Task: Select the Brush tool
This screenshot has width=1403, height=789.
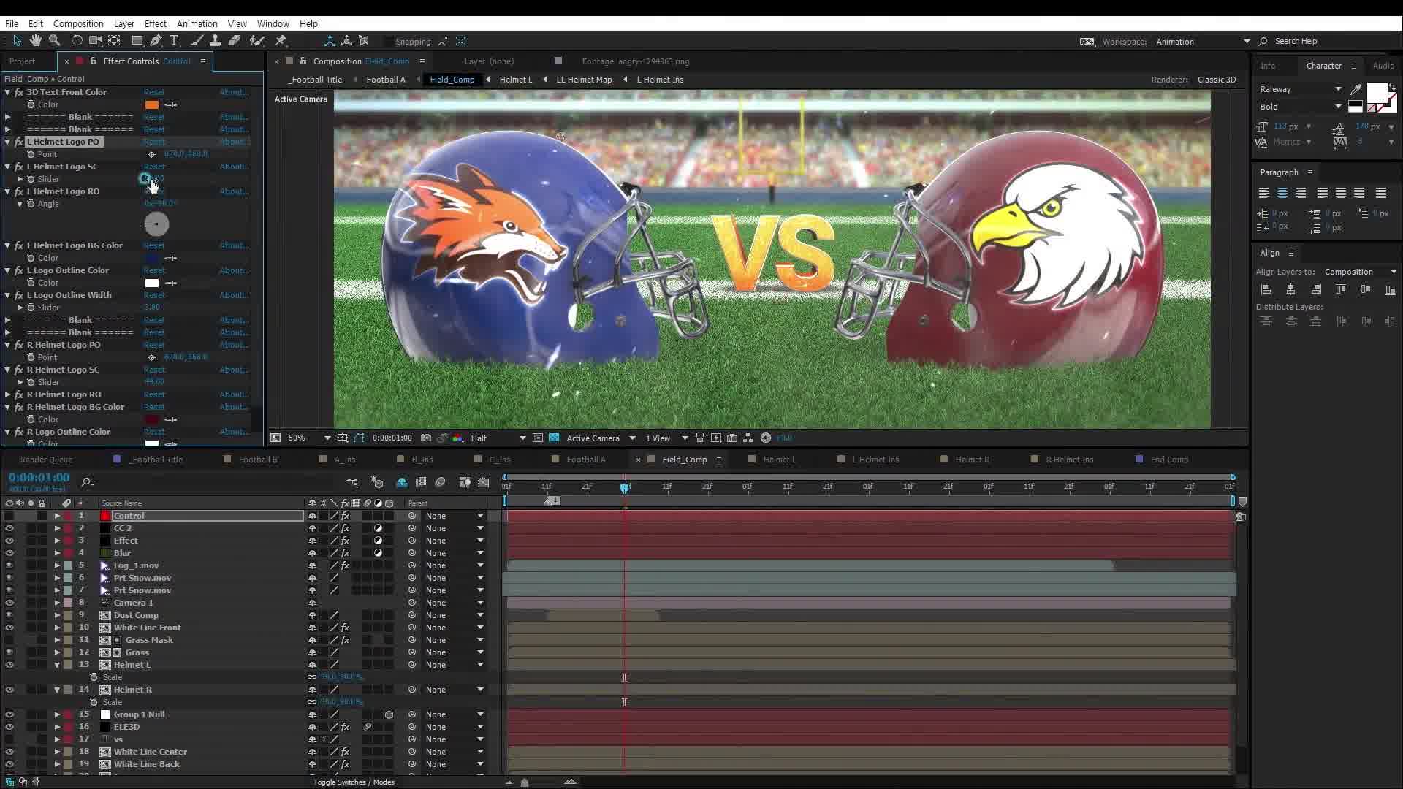Action: tap(197, 41)
